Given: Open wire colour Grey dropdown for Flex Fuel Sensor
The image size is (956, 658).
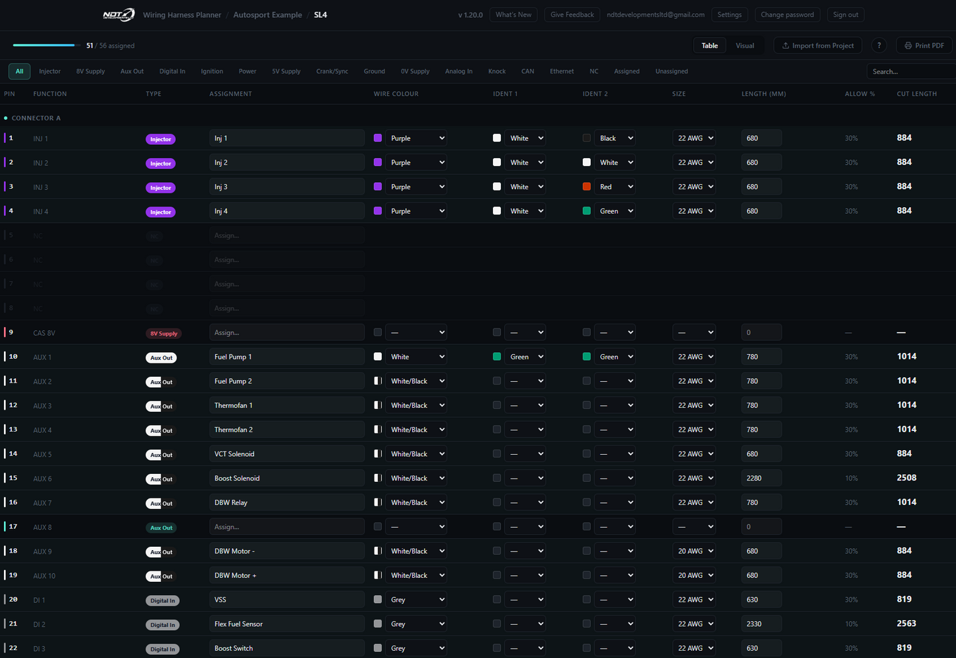Looking at the screenshot, I should click(x=416, y=624).
